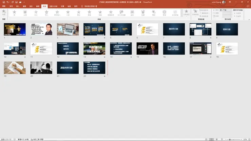Choose the Fade (淡化) animation effect
Viewport: 251px width, 141px height.
pyautogui.click(x=36, y=13)
